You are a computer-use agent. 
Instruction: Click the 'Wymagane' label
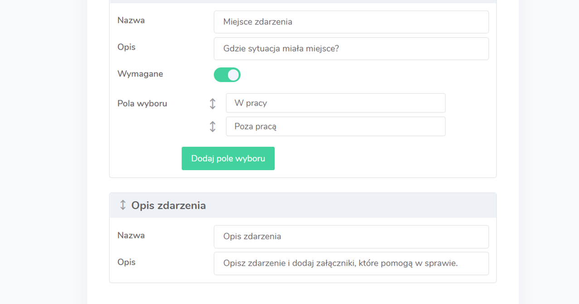click(x=140, y=74)
